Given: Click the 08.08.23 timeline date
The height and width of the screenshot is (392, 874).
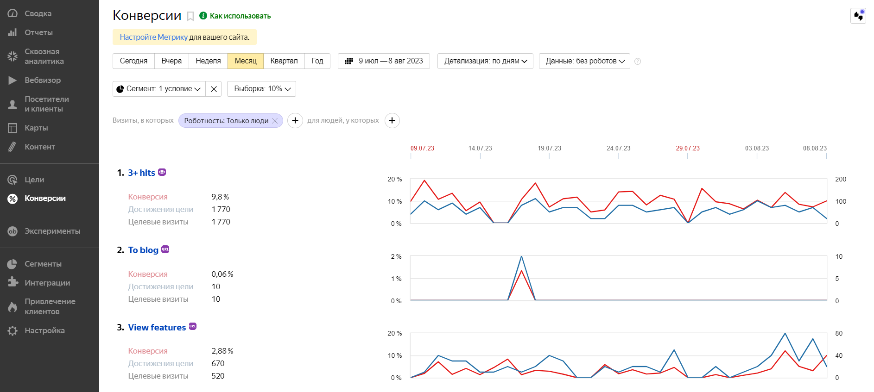Looking at the screenshot, I should pos(815,148).
